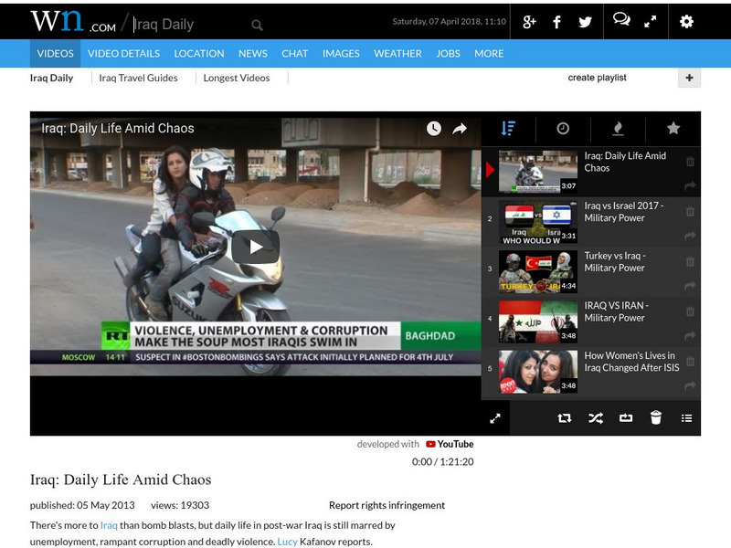Click the plus button beside create playlist
Image resolution: width=731 pixels, height=548 pixels.
pyautogui.click(x=690, y=78)
